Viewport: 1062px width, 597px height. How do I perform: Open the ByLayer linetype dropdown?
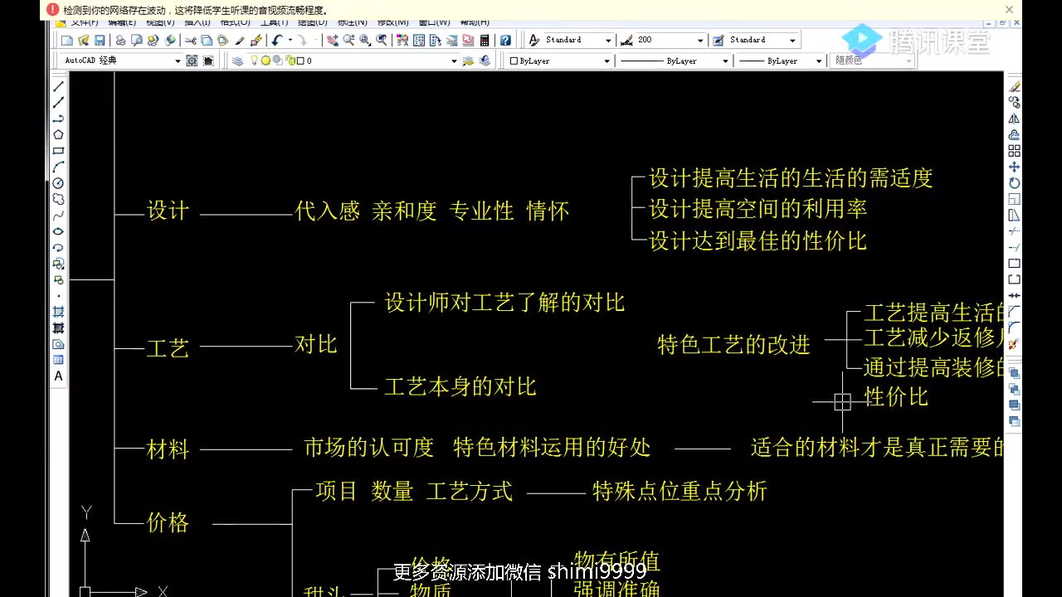click(724, 61)
